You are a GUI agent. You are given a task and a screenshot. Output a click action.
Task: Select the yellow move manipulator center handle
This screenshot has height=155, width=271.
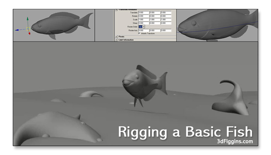pyautogui.click(x=28, y=29)
